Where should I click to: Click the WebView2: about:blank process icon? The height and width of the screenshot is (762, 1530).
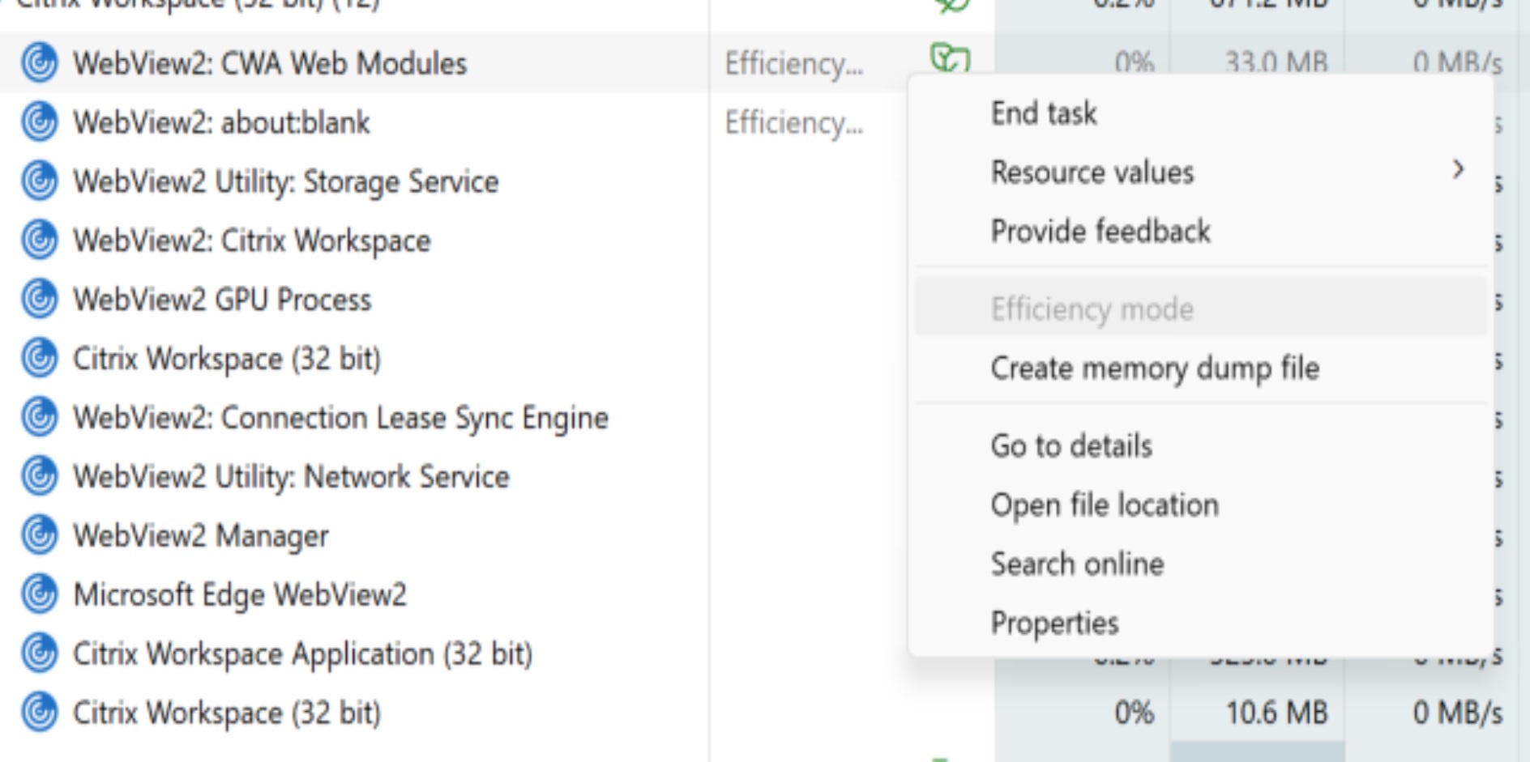39,122
